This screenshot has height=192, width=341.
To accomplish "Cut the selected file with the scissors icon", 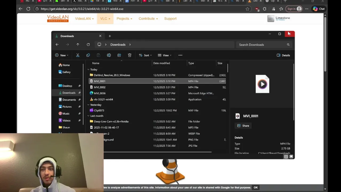I will [x=78, y=55].
